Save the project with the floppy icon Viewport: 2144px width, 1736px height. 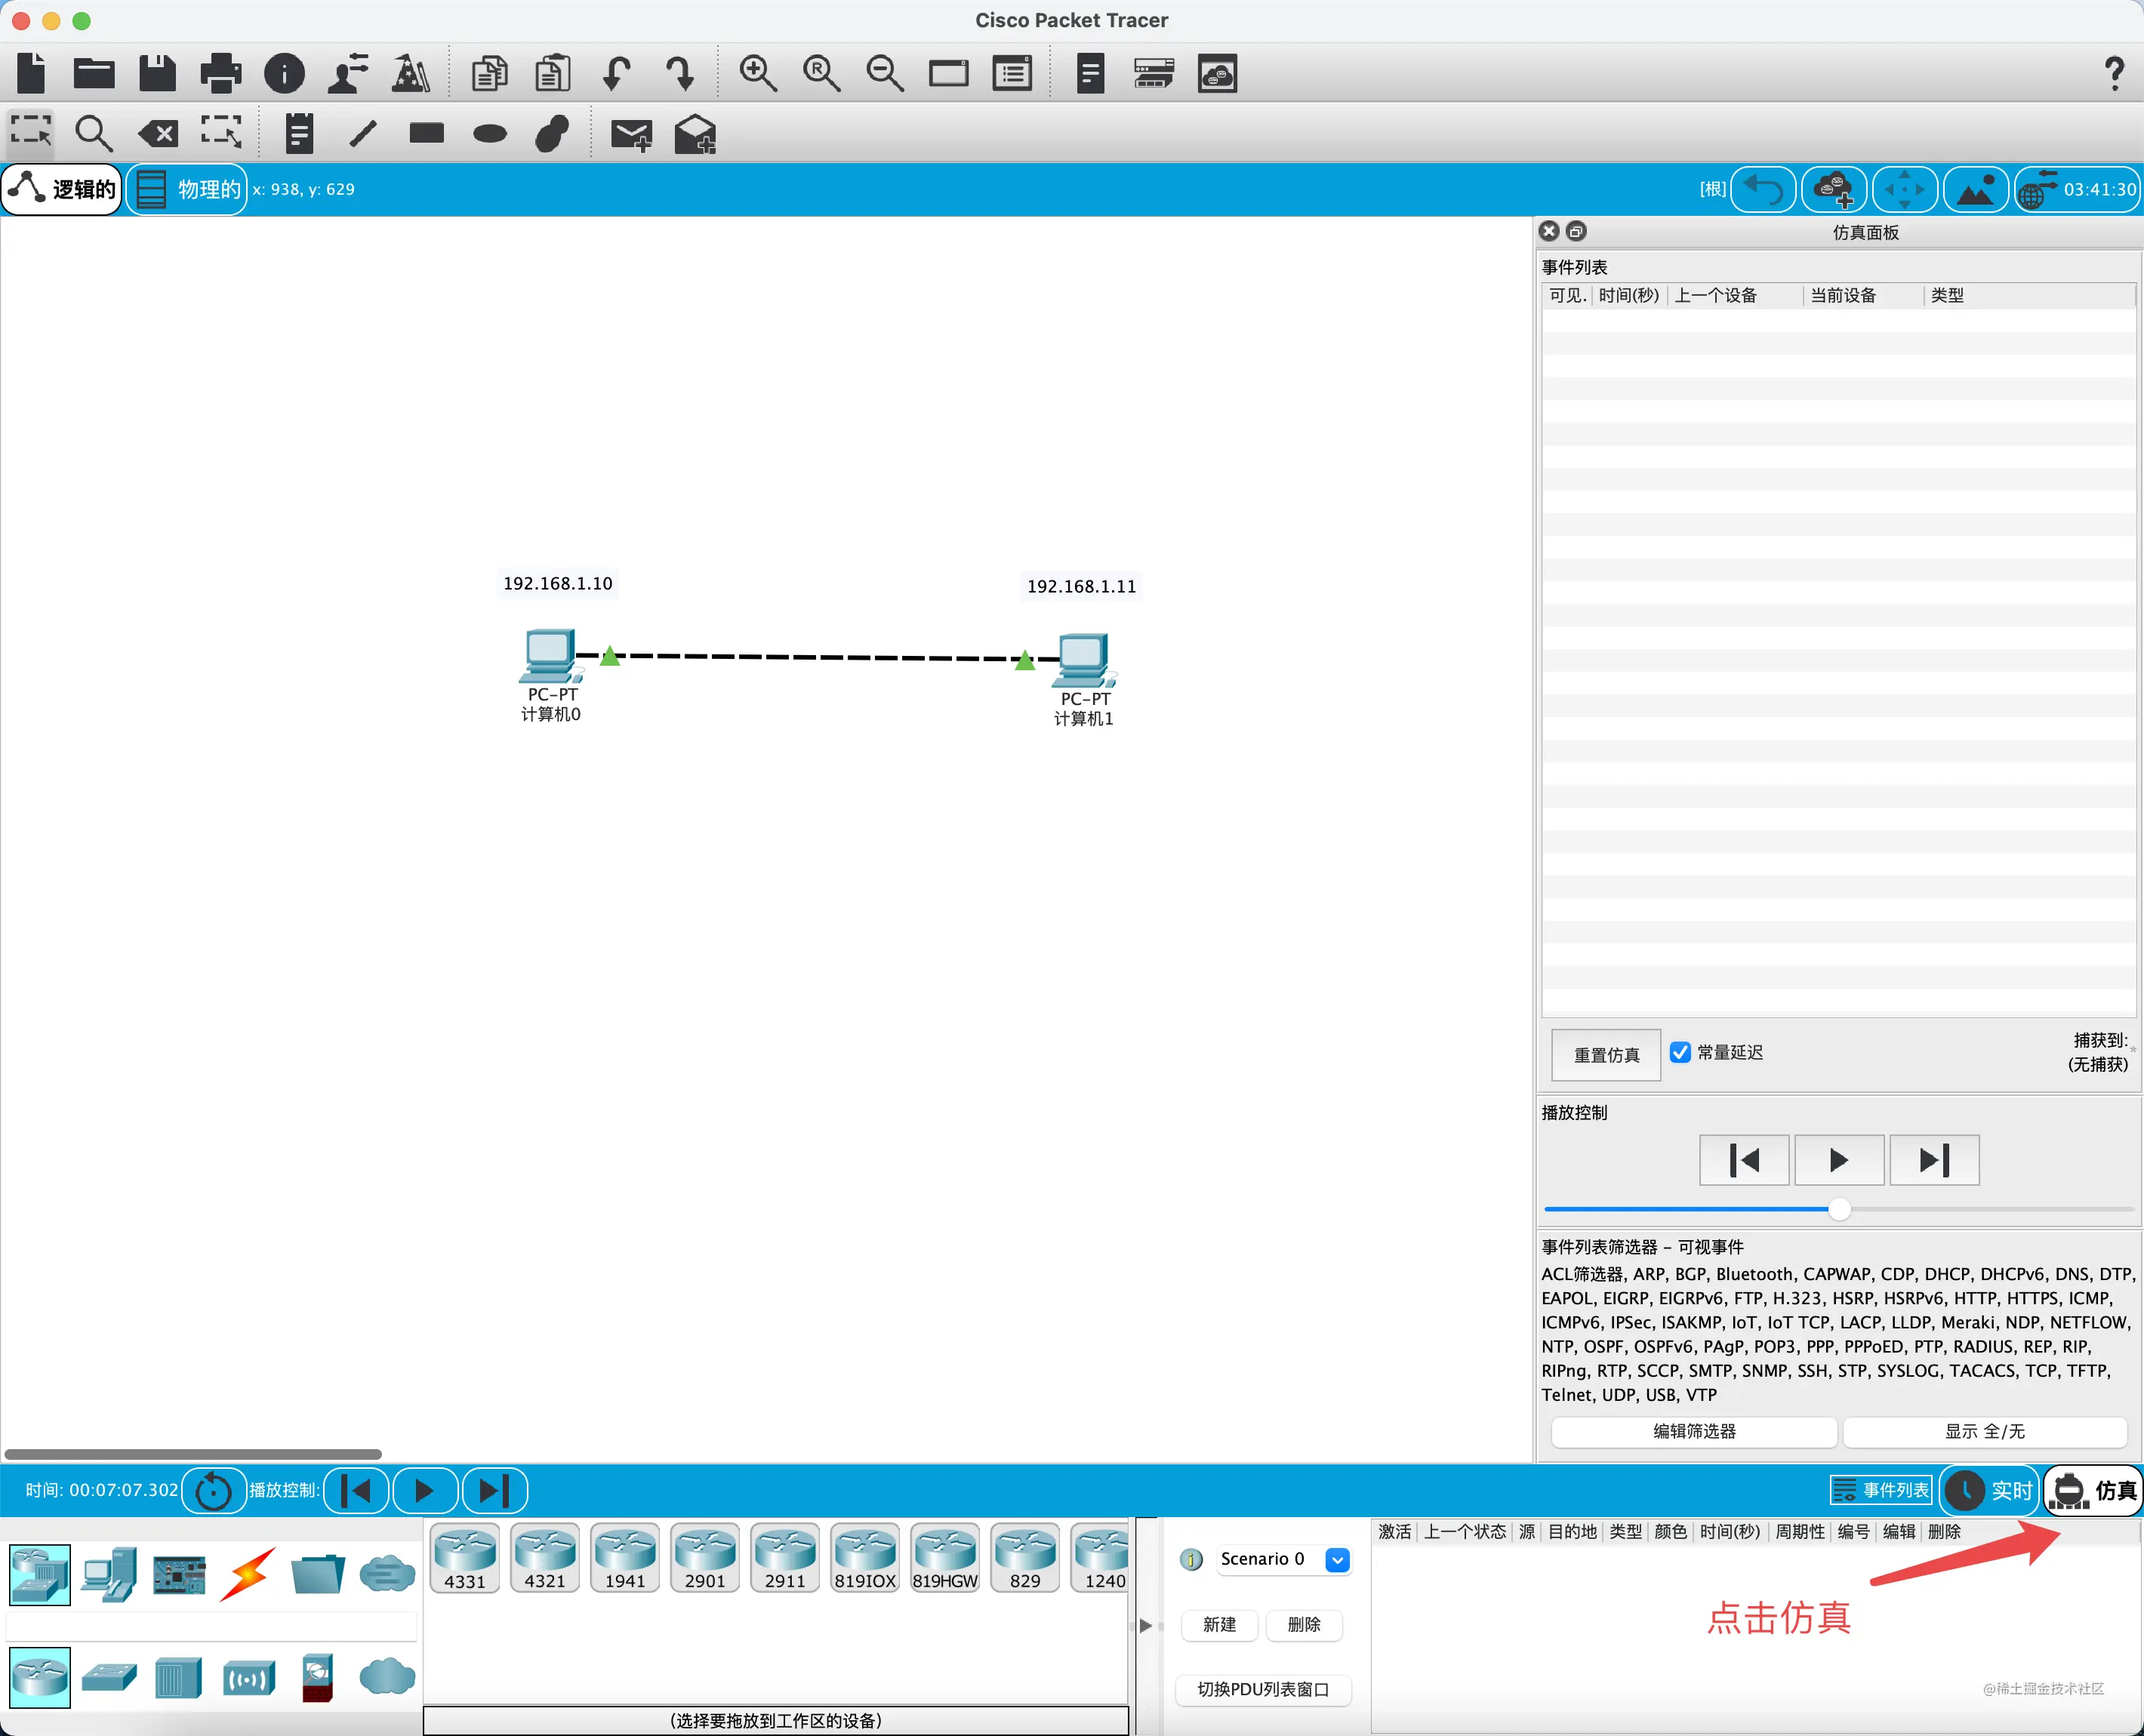157,73
